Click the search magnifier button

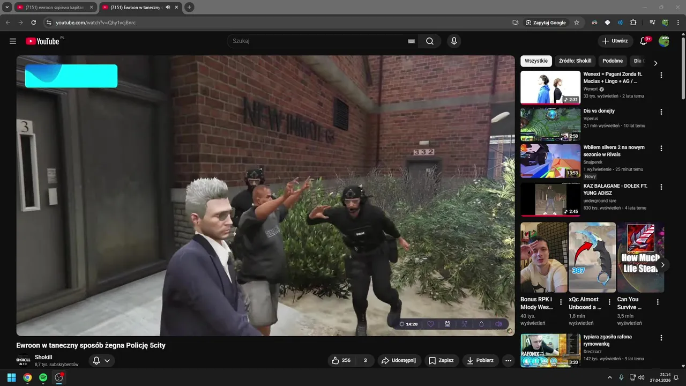(430, 41)
